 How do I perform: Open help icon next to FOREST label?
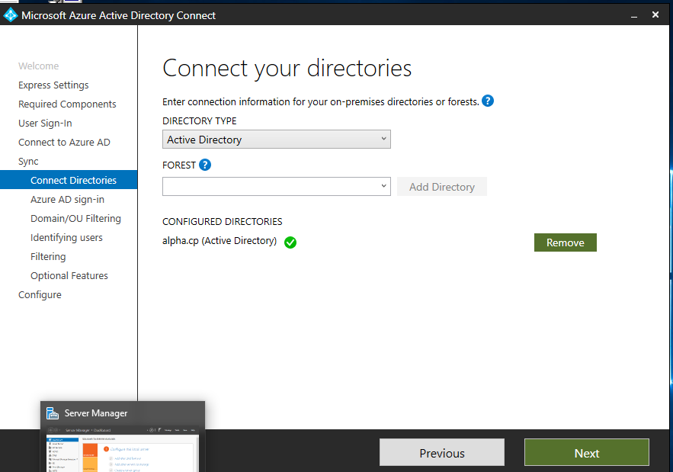pos(205,165)
